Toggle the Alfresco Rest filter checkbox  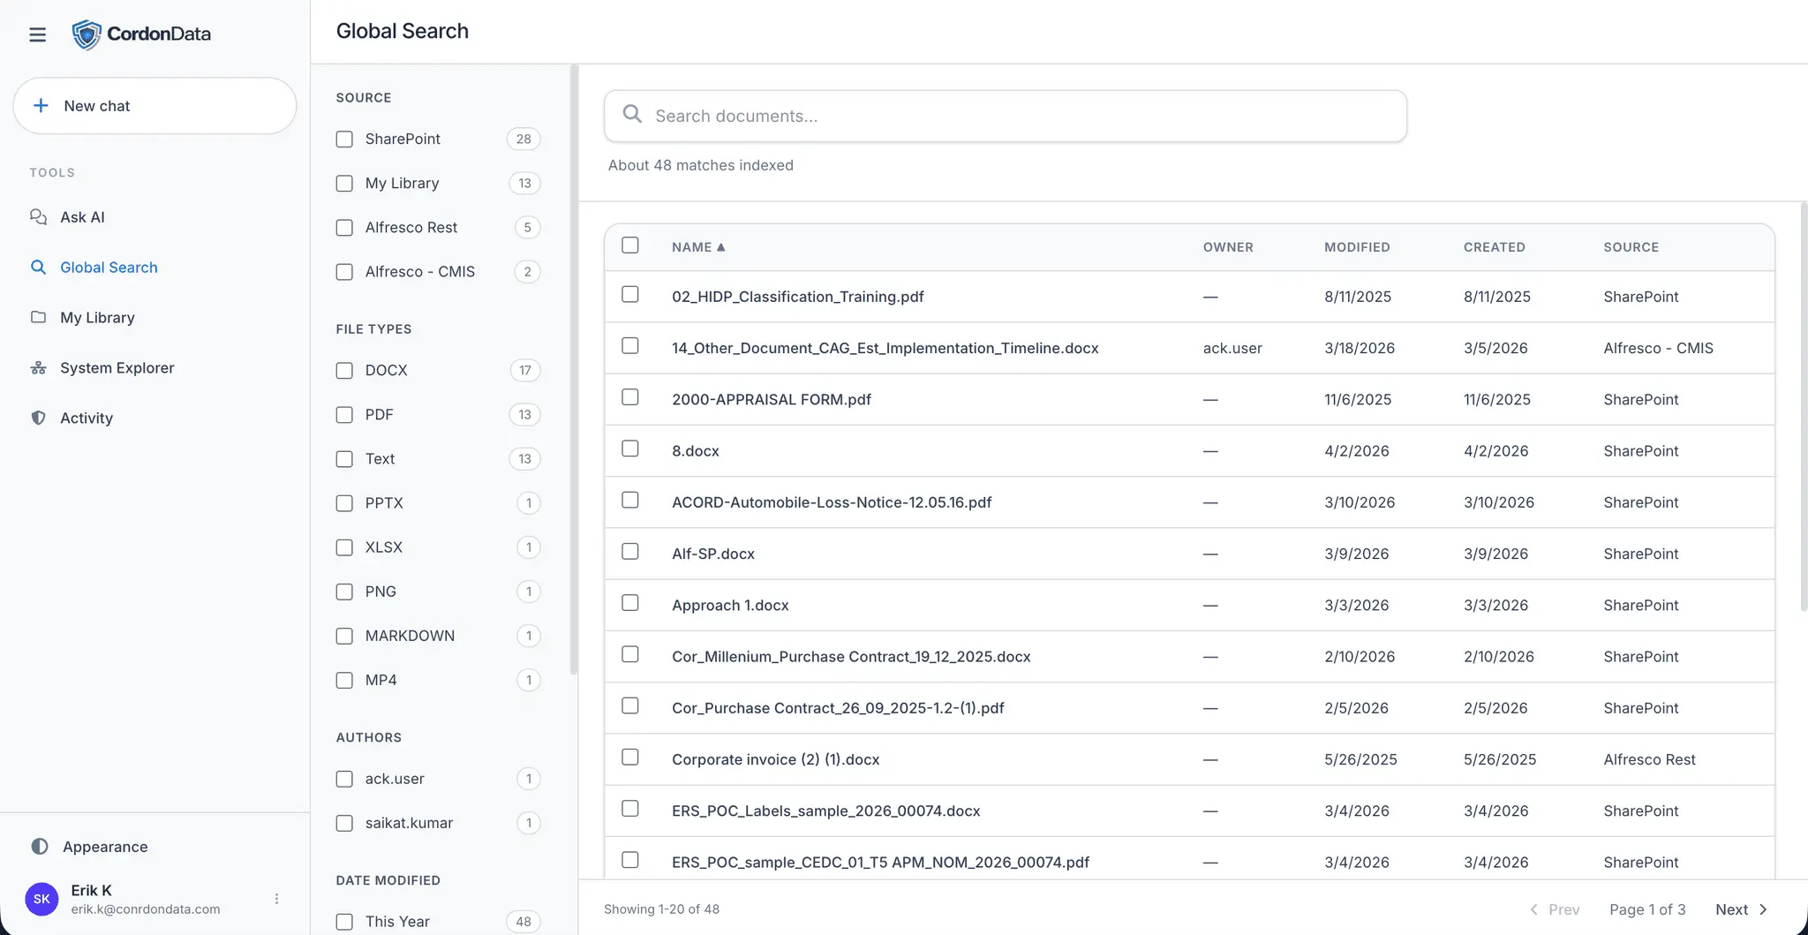(x=344, y=228)
